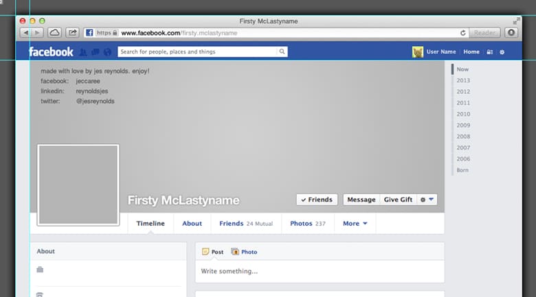Click the Safari share button
The image size is (536, 297).
(x=71, y=32)
